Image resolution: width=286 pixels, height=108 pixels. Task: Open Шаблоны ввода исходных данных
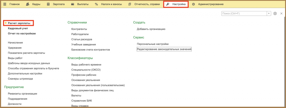point(29,63)
